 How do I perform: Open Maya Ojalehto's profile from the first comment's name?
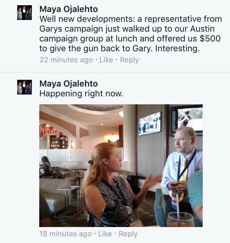click(x=69, y=9)
